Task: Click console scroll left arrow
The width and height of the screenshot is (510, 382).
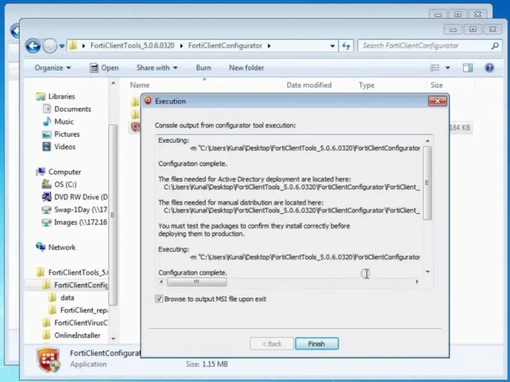Action: pyautogui.click(x=162, y=281)
